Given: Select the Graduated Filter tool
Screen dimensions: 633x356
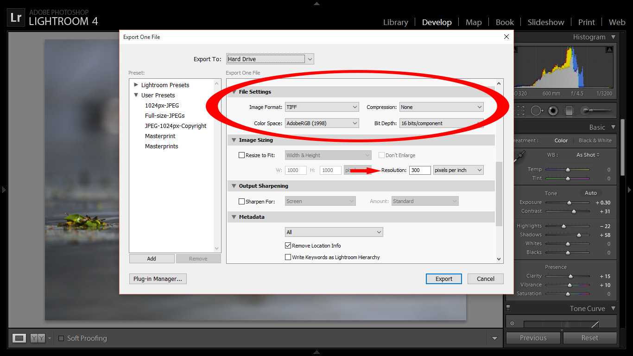Looking at the screenshot, I should [x=569, y=110].
